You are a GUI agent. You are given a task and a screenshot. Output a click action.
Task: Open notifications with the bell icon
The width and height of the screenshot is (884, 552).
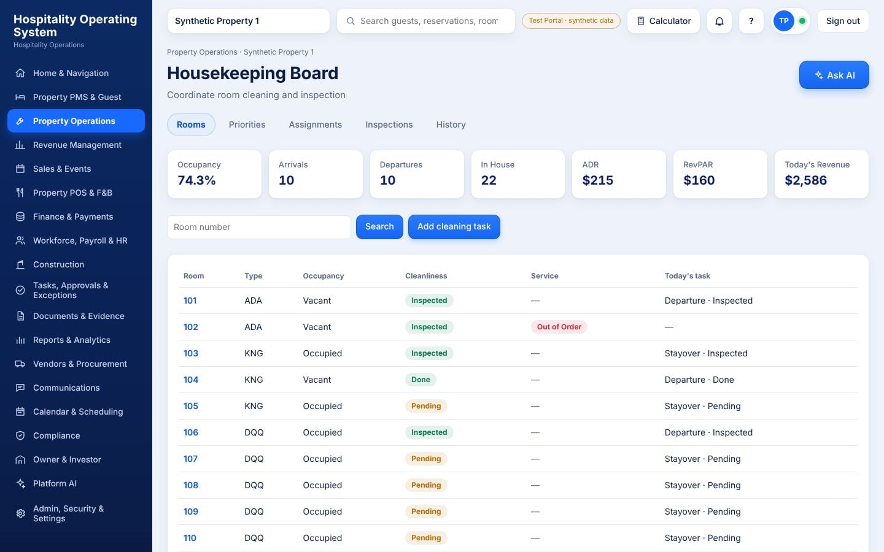(x=719, y=21)
